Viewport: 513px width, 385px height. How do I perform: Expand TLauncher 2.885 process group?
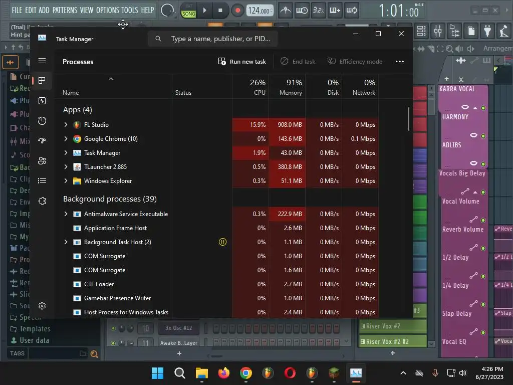pyautogui.click(x=66, y=167)
